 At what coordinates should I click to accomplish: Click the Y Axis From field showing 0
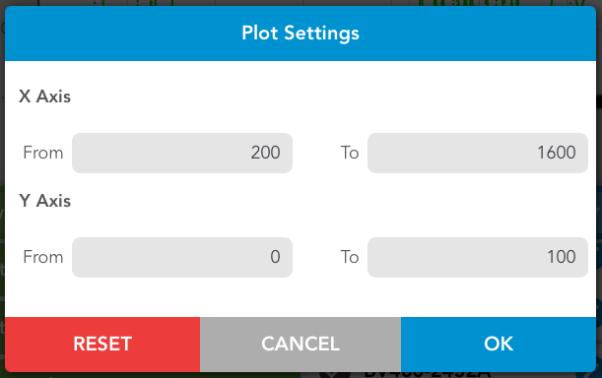pos(182,257)
